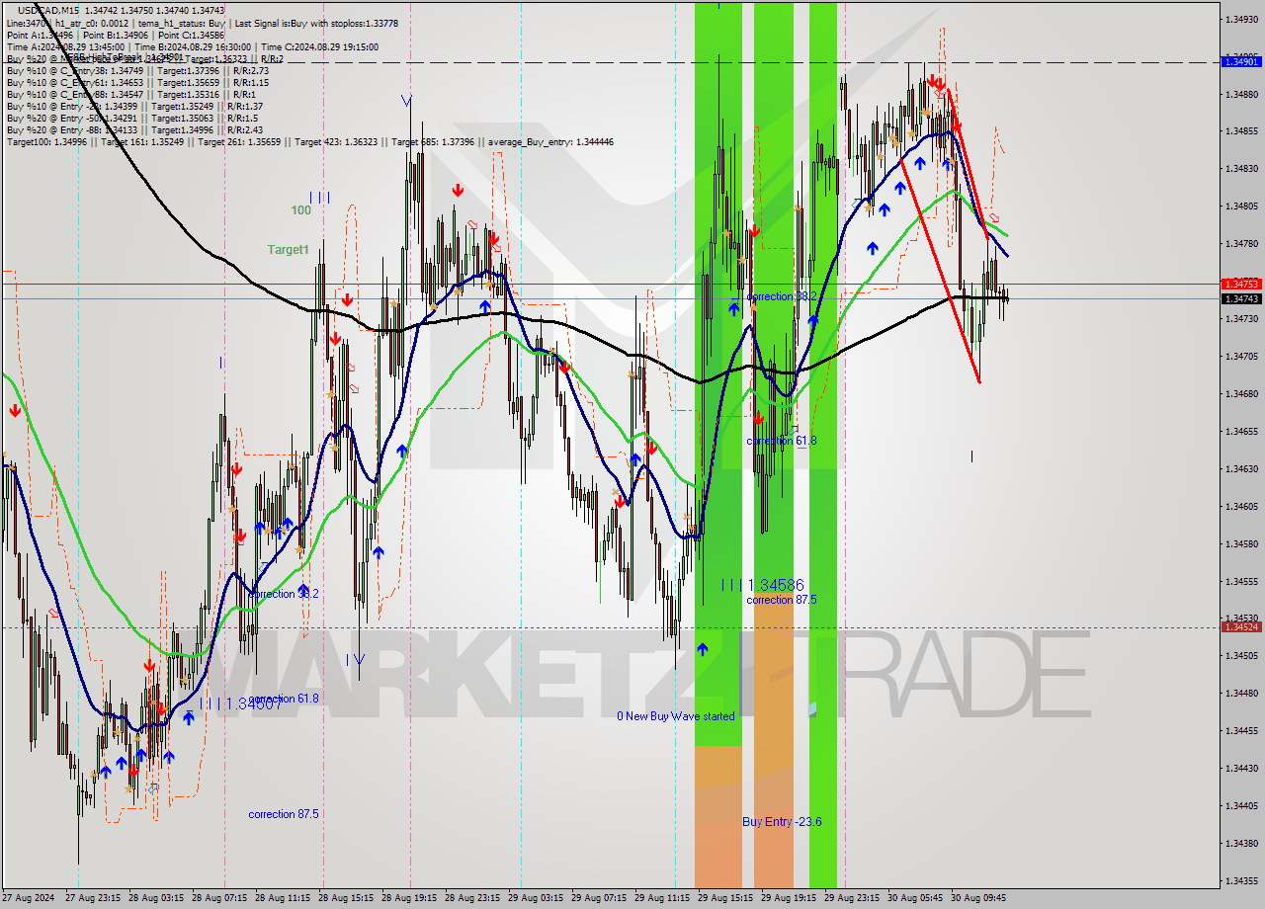Viewport: 1265px width, 909px height.
Task: Click the 1.34830 price axis label
Action: (x=1241, y=169)
